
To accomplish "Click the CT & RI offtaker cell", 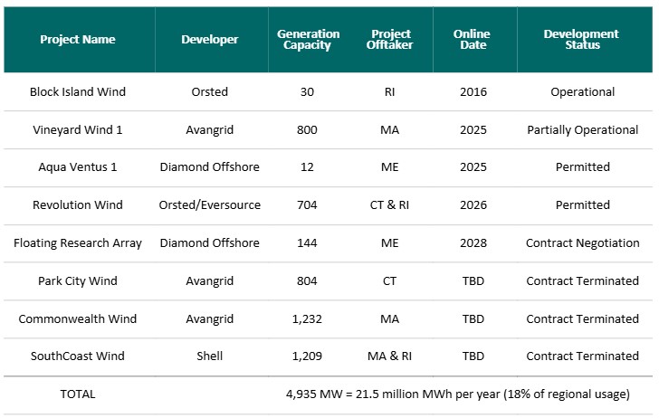I will coord(389,205).
